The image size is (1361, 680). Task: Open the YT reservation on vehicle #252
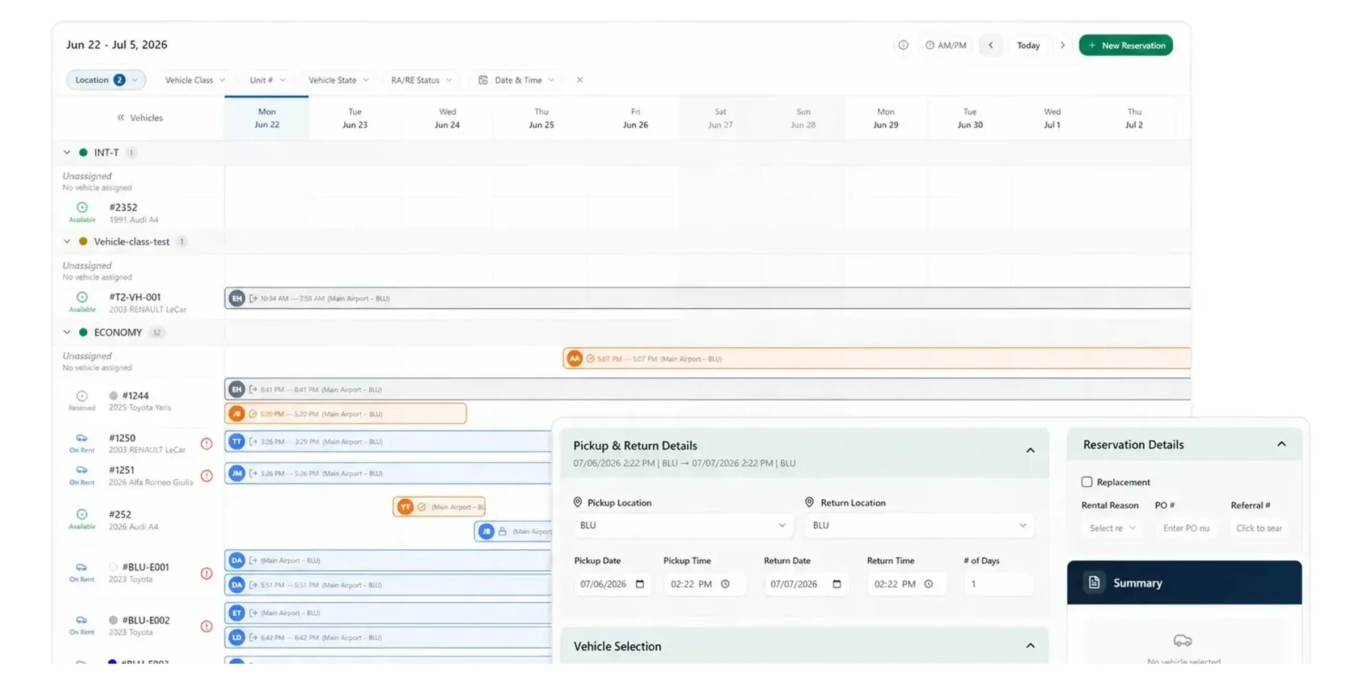click(439, 507)
